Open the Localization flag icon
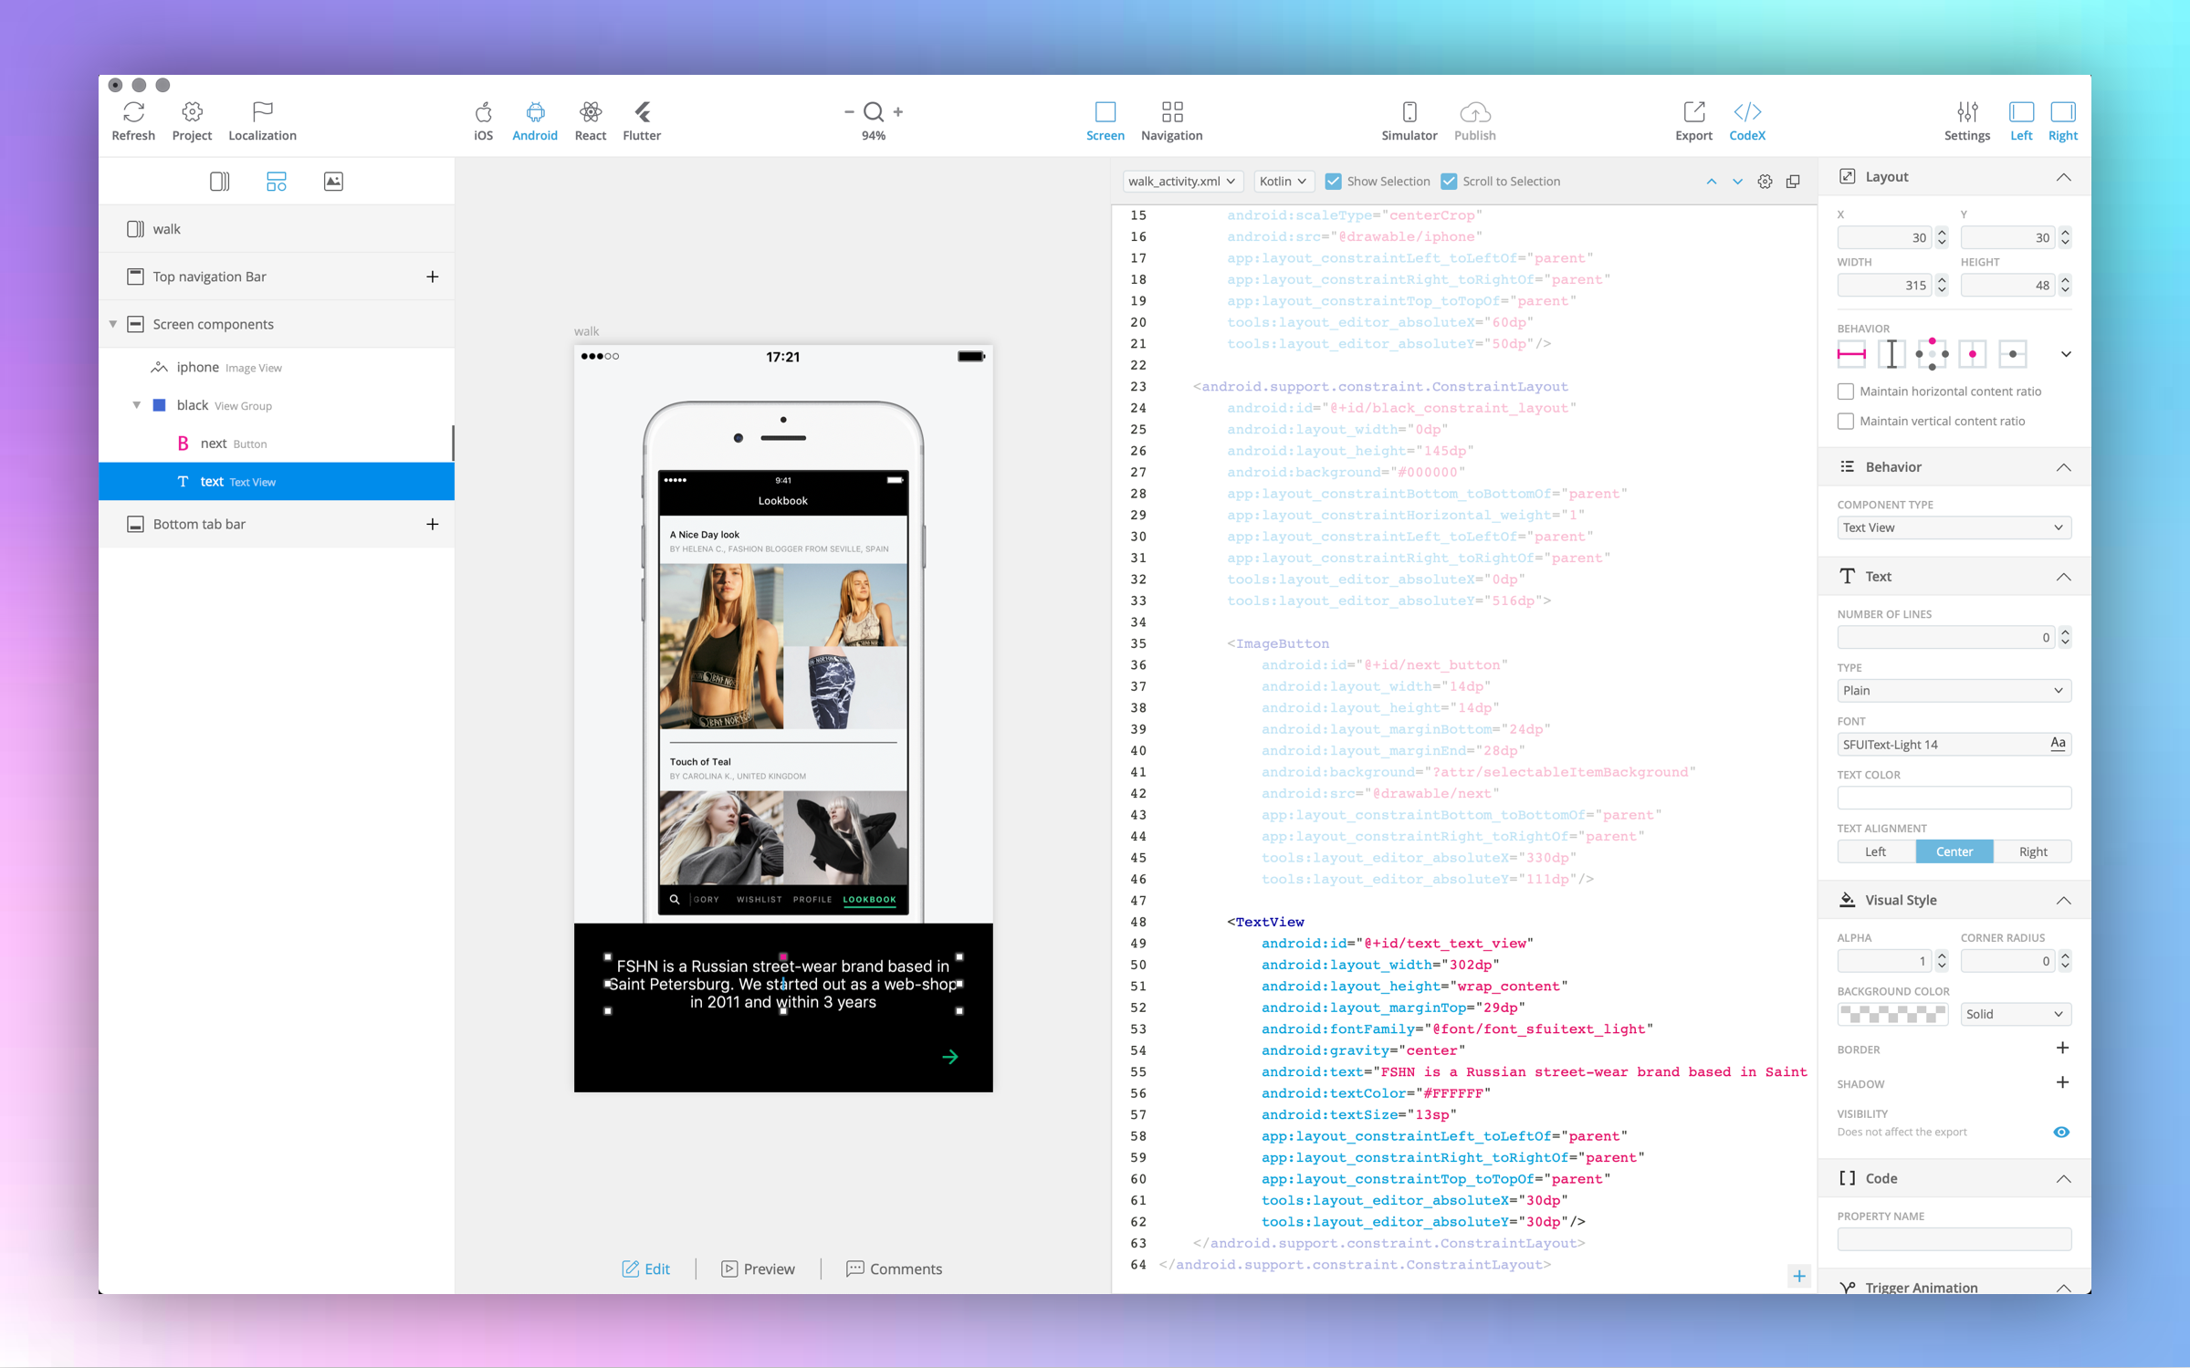Image resolution: width=2190 pixels, height=1368 pixels. point(262,112)
